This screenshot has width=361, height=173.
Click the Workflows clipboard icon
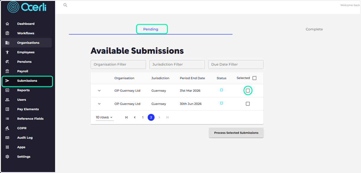point(8,33)
